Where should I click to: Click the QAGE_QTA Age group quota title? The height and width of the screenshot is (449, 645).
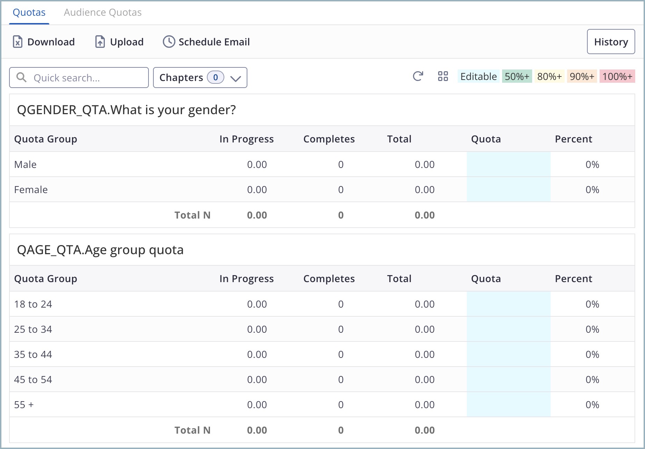pos(100,250)
